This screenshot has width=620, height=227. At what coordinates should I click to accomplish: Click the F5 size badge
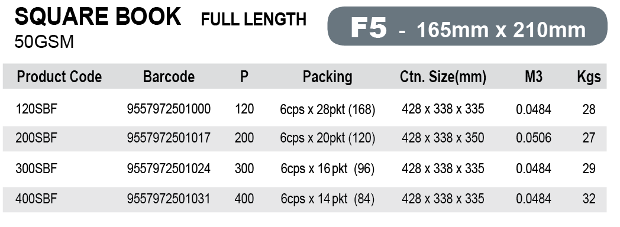[x=467, y=27]
